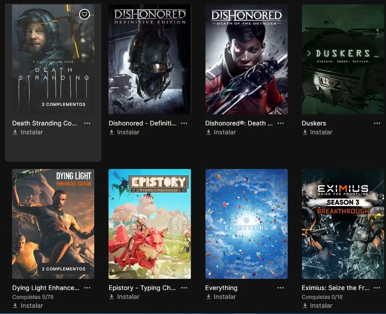Open more options for Dishonored Definitive Edition
386x314 pixels.
(x=184, y=123)
